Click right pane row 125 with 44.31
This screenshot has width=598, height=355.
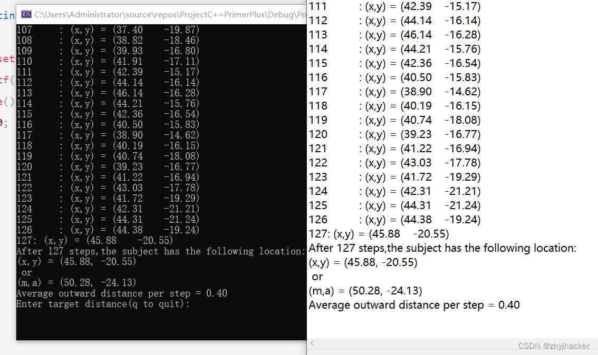(395, 205)
